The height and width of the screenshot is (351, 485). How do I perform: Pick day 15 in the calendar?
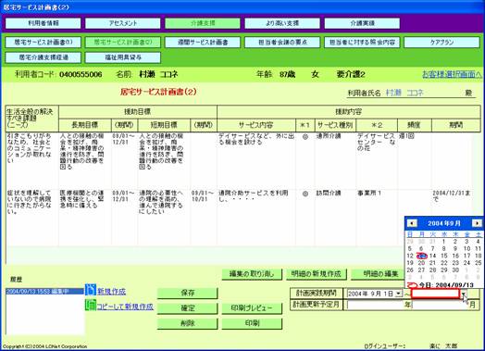click(x=444, y=256)
